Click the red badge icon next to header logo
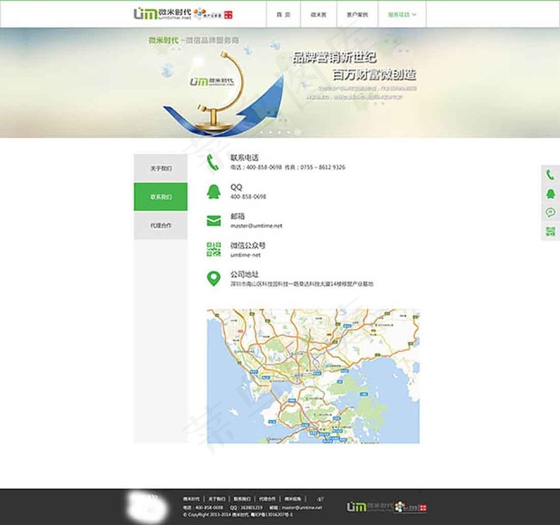 coord(228,14)
